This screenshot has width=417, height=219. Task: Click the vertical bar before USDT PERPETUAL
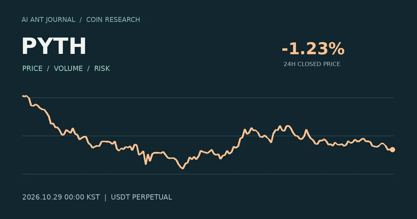coord(105,197)
